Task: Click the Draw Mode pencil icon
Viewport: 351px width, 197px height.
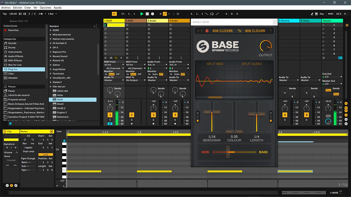Action: coord(312,14)
